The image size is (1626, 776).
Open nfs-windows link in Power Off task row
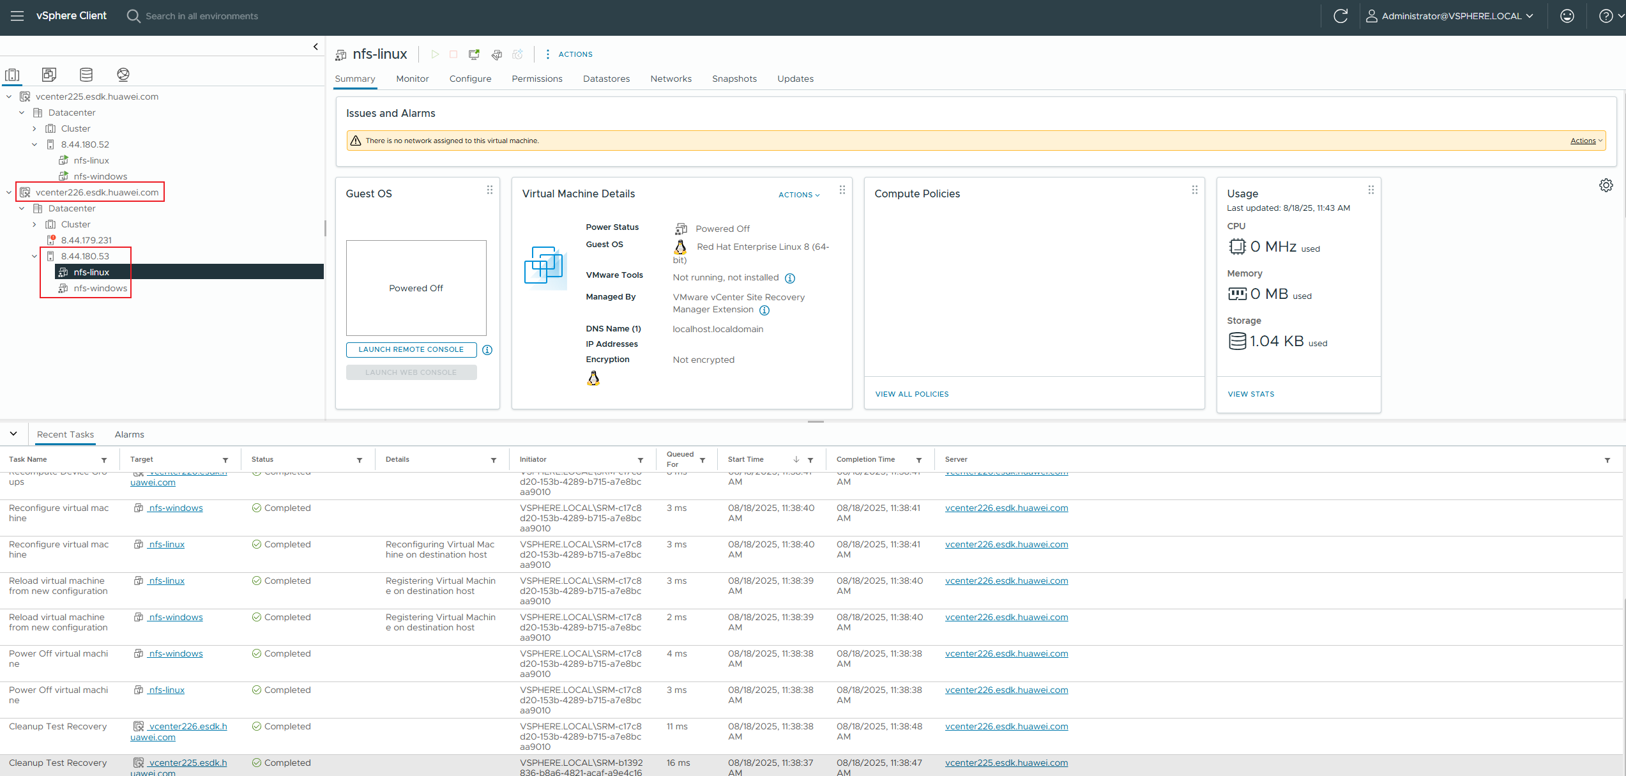point(175,653)
